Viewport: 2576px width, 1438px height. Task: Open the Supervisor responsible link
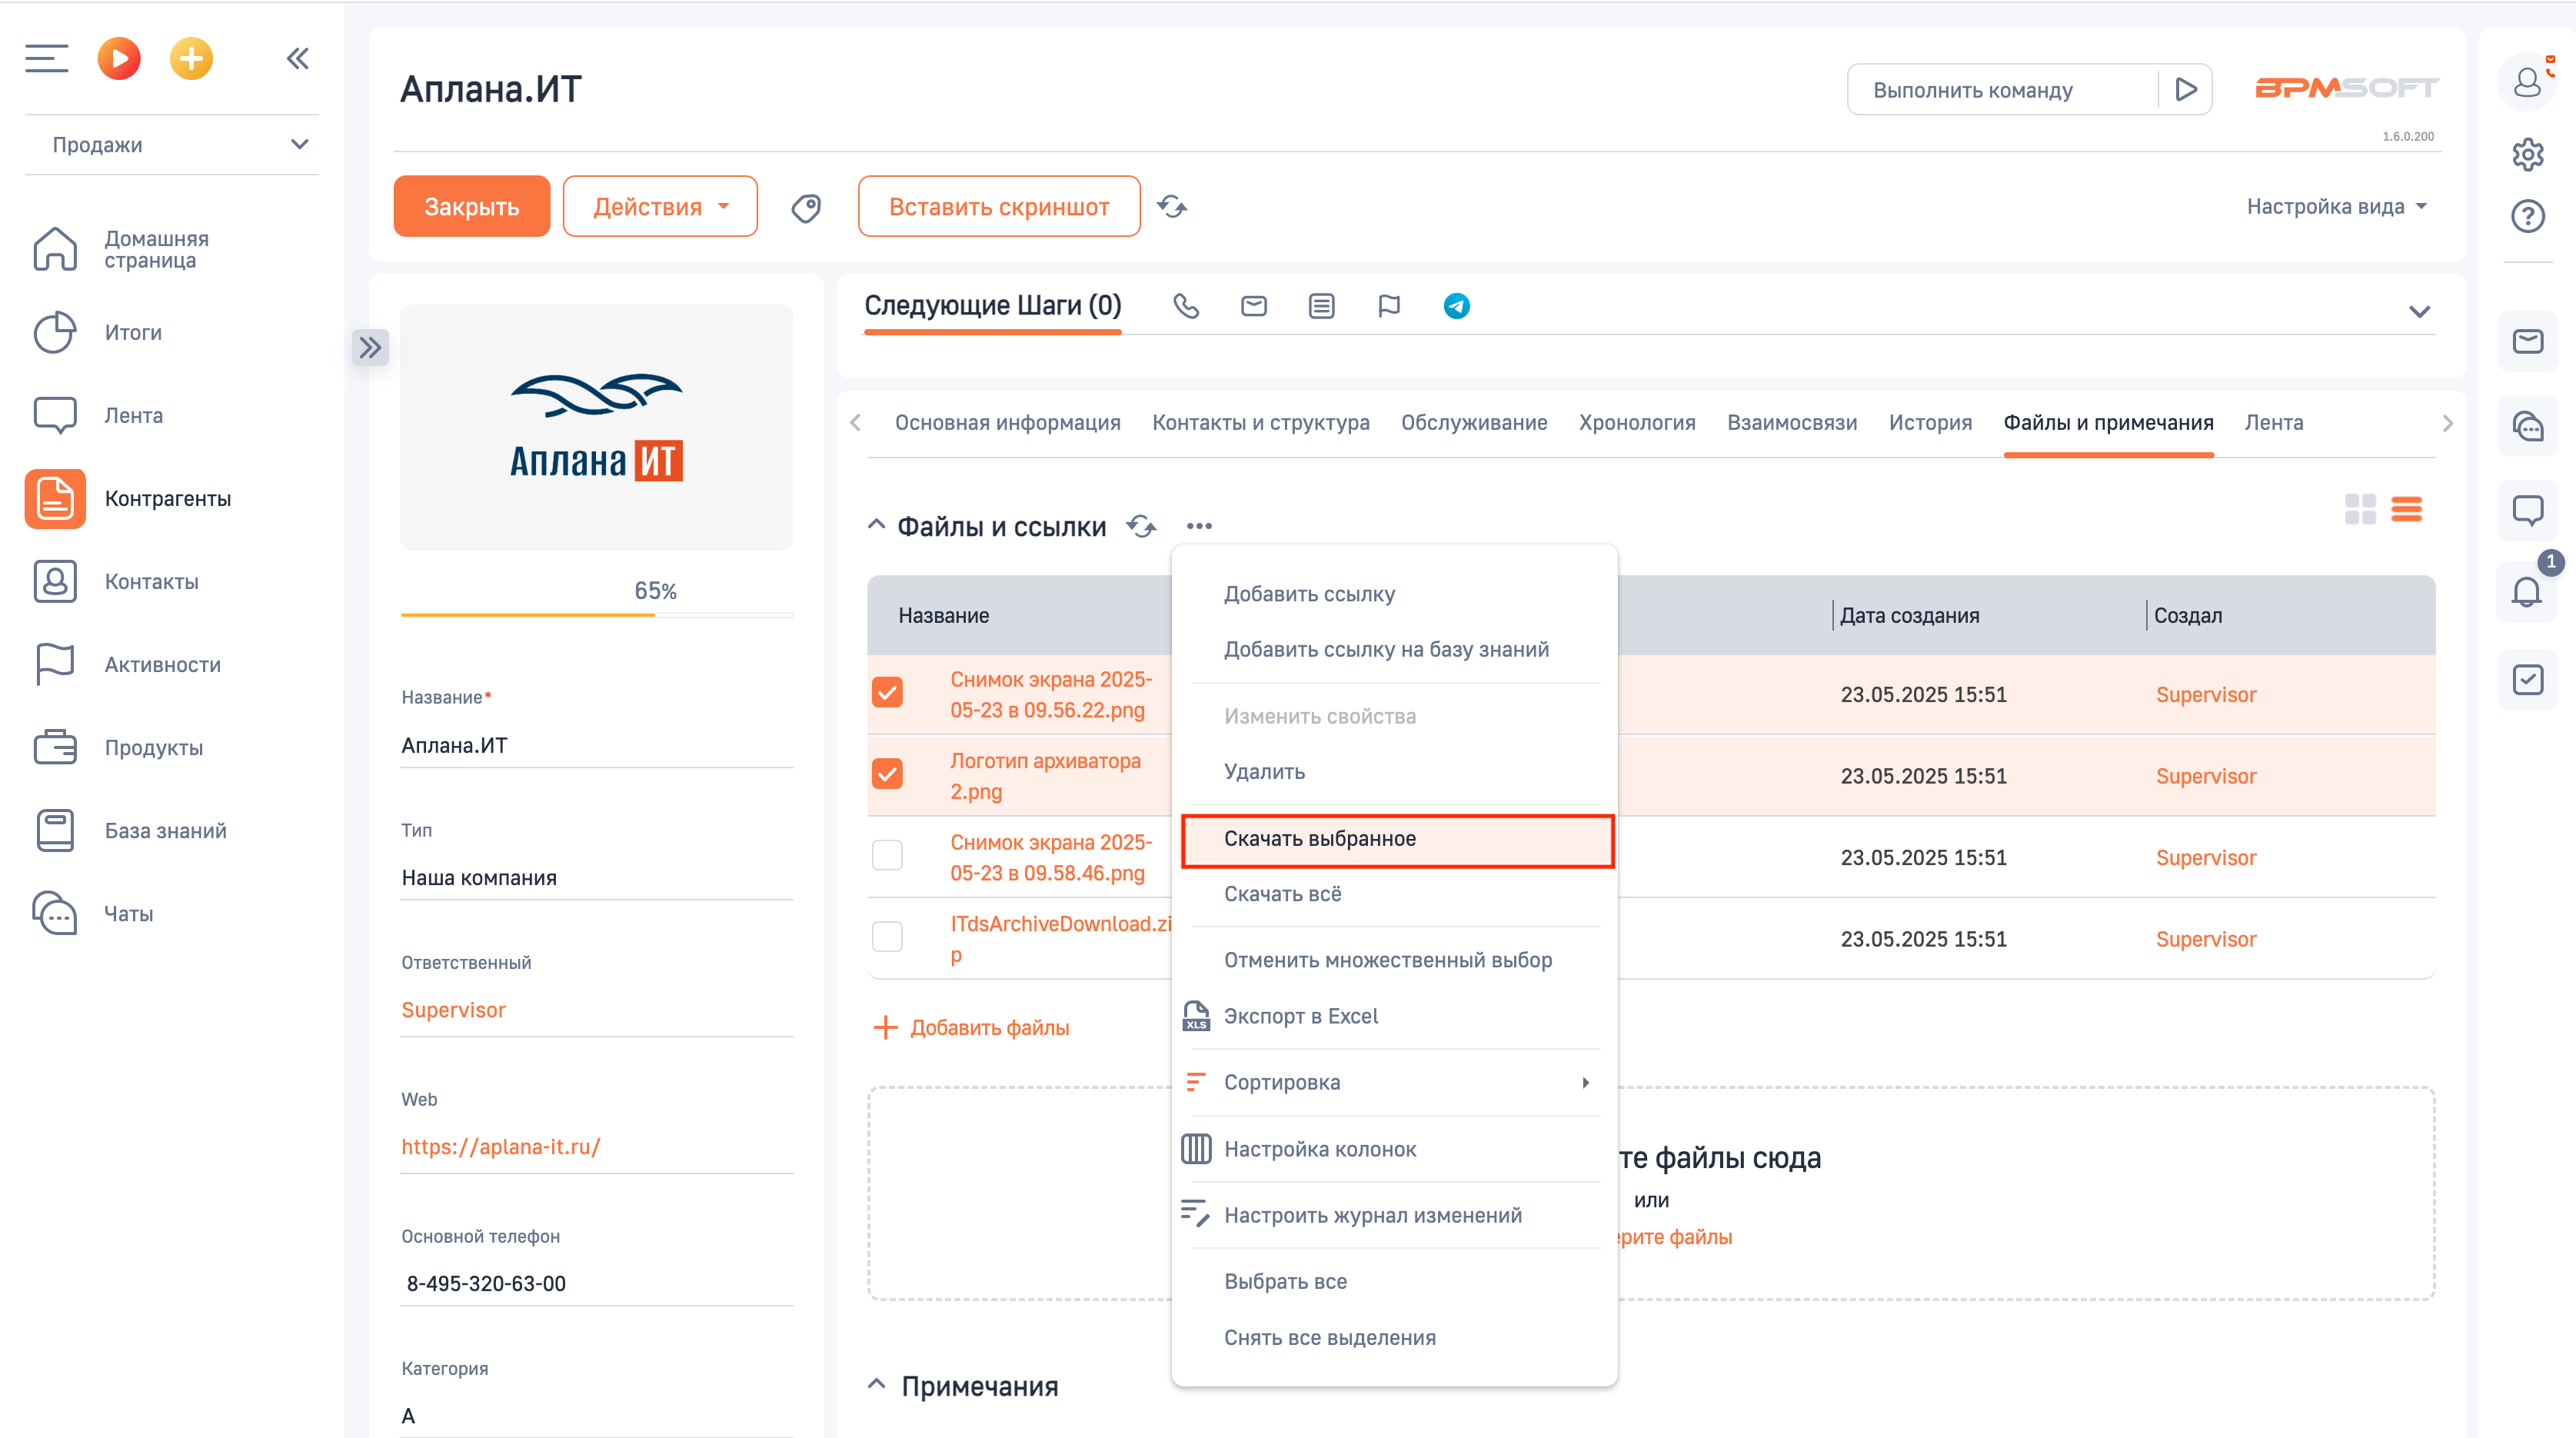[453, 1010]
